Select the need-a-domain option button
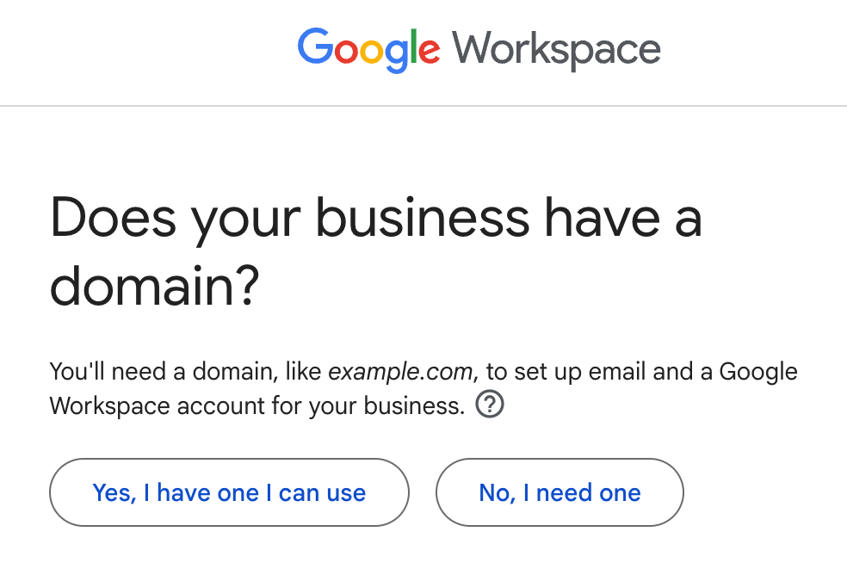 coord(560,492)
